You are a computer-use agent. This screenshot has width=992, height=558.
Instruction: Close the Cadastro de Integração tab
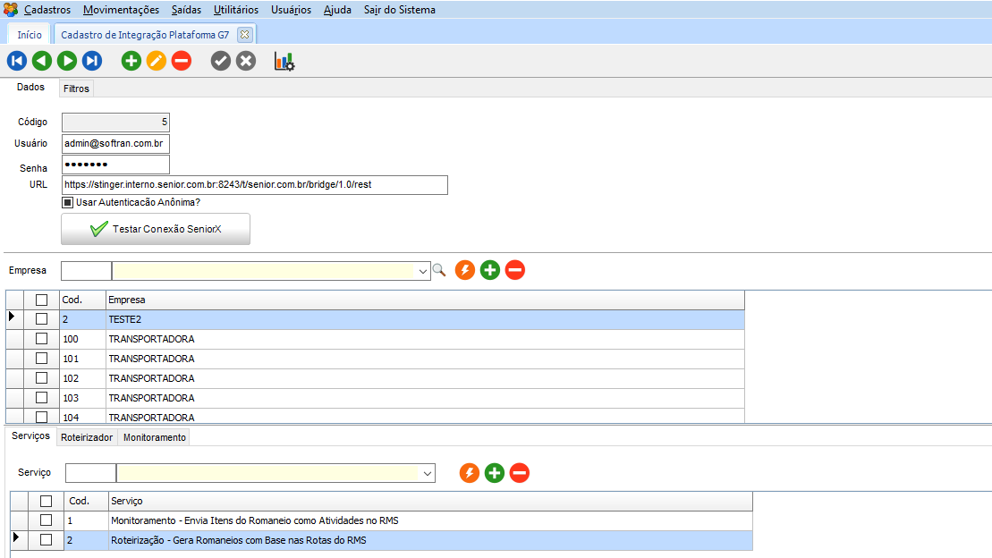pyautogui.click(x=245, y=35)
